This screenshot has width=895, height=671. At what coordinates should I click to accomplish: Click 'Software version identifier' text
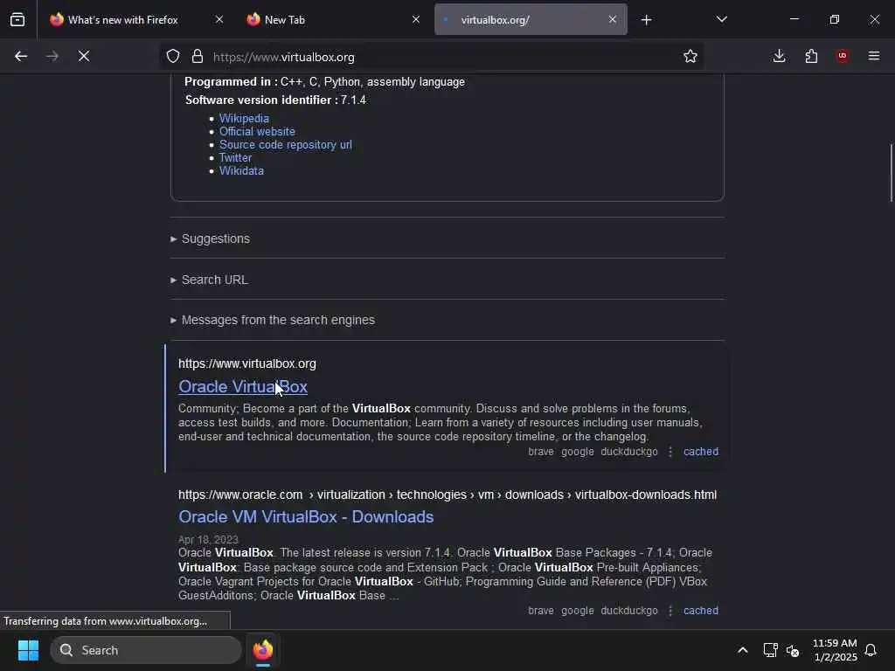pyautogui.click(x=260, y=100)
